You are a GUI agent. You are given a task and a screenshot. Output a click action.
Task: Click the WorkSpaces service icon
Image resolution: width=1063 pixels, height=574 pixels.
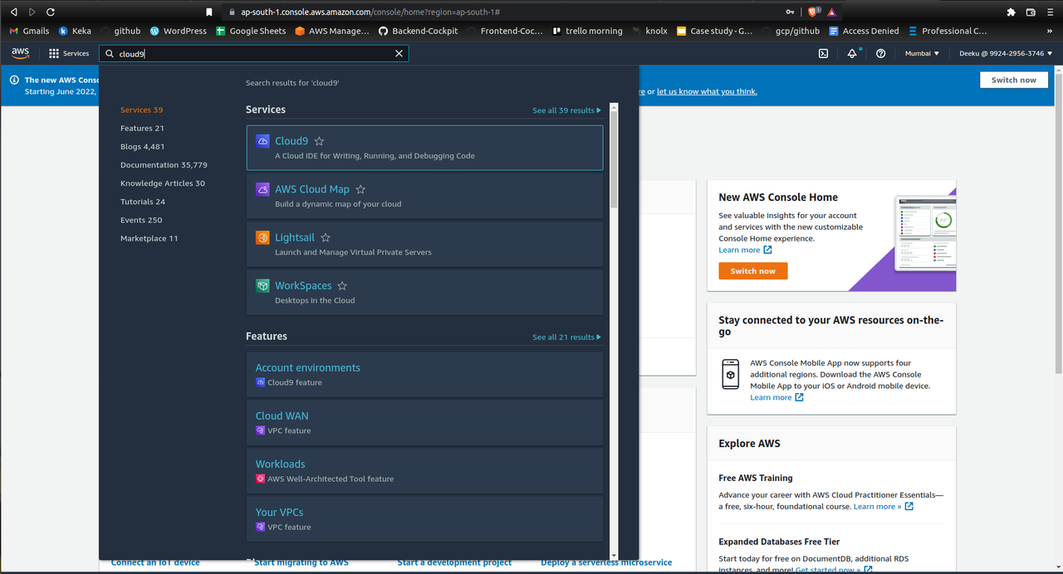coord(262,285)
